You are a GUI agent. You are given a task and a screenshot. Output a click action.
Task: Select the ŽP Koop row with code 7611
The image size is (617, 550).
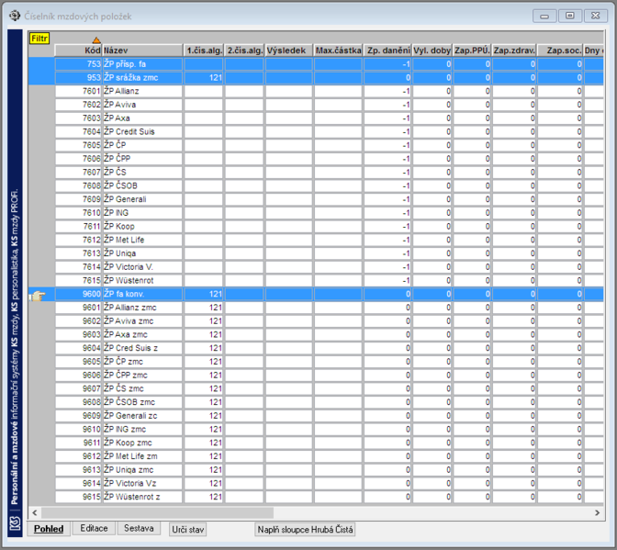pyautogui.click(x=316, y=226)
